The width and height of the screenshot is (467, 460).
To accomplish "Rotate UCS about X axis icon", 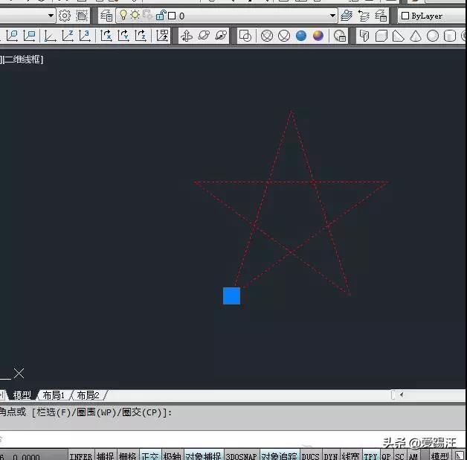I will (106, 36).
